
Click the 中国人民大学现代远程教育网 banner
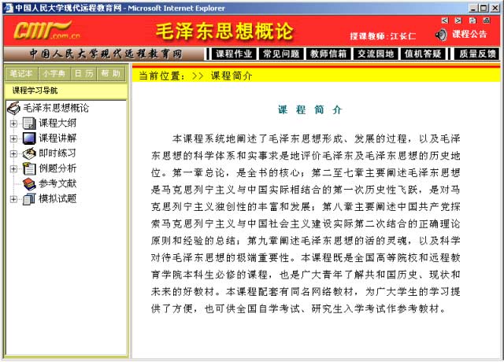106,54
